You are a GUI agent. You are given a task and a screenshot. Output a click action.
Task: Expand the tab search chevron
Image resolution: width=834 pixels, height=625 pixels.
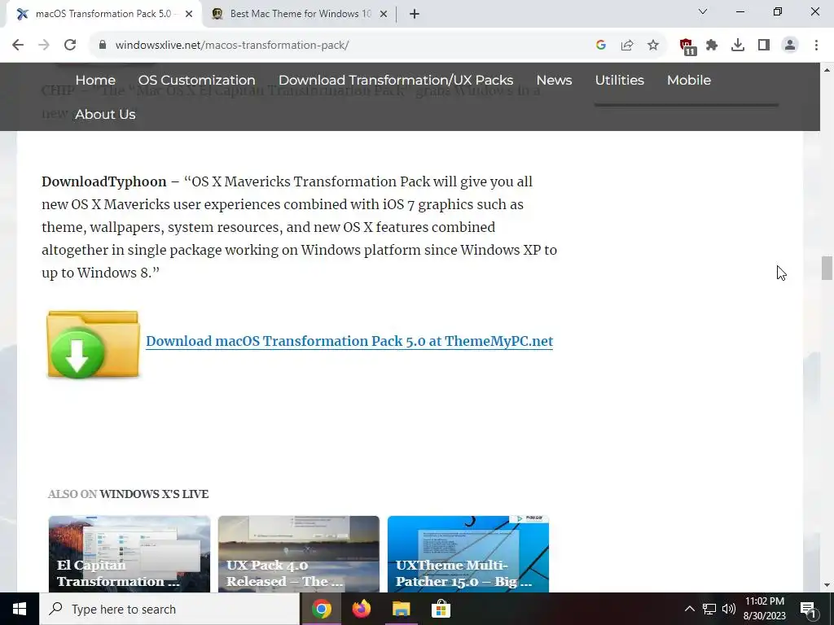coord(703,11)
